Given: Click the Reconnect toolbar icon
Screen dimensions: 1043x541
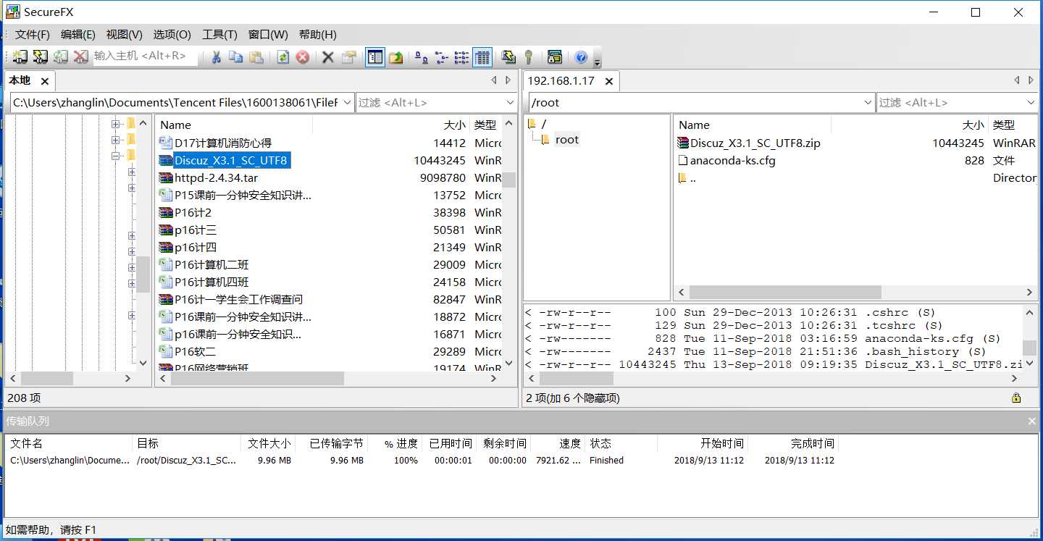Looking at the screenshot, I should click(60, 56).
